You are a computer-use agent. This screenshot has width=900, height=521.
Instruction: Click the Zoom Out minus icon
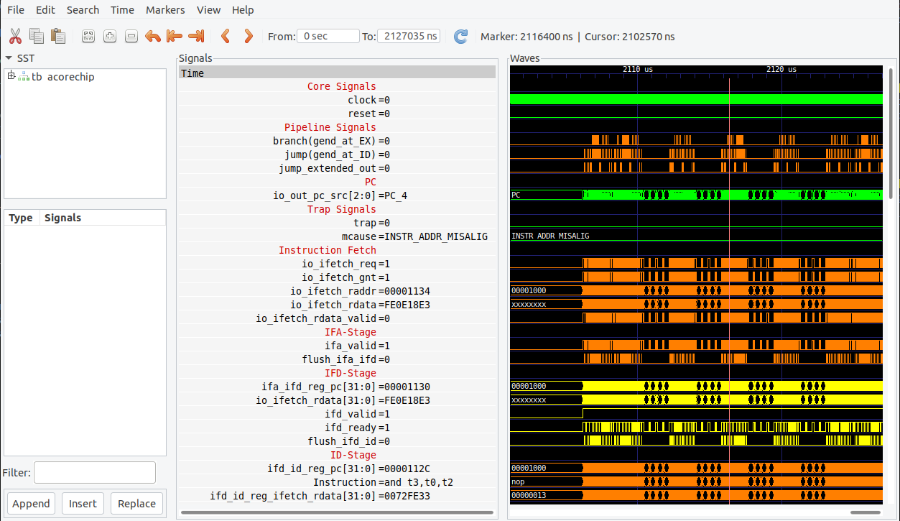pos(131,36)
